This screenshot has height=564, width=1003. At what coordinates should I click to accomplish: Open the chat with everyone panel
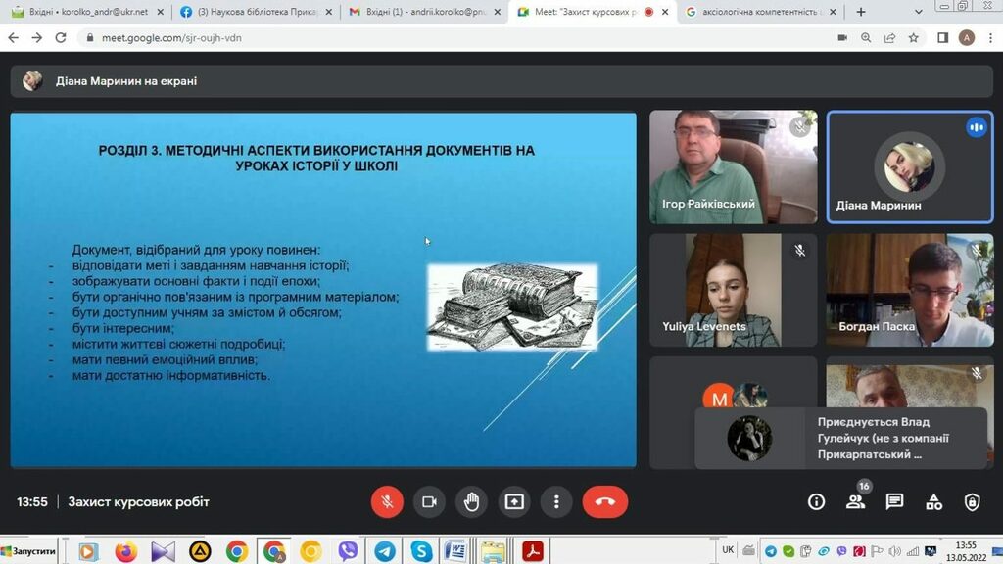pos(894,502)
